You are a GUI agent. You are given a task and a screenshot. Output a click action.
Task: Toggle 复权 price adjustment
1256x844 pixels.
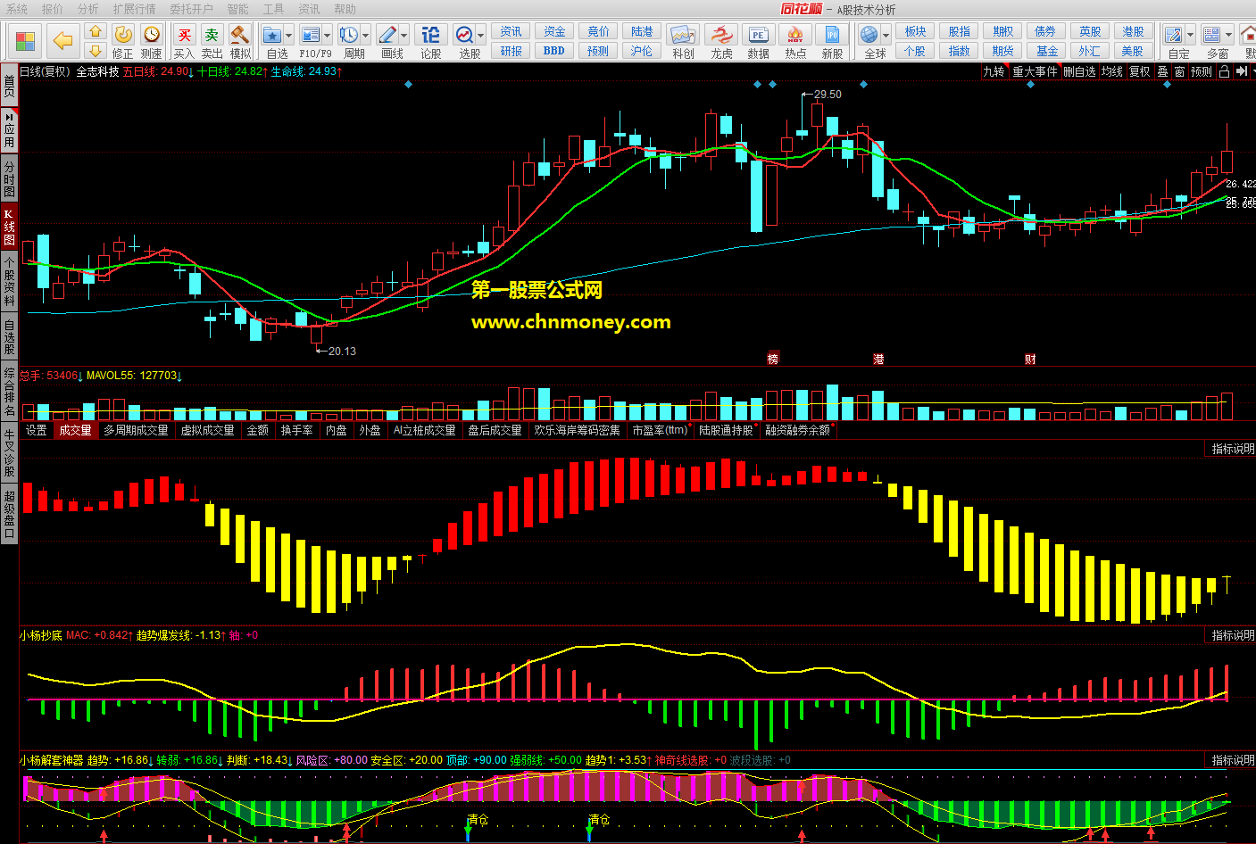coord(1140,71)
